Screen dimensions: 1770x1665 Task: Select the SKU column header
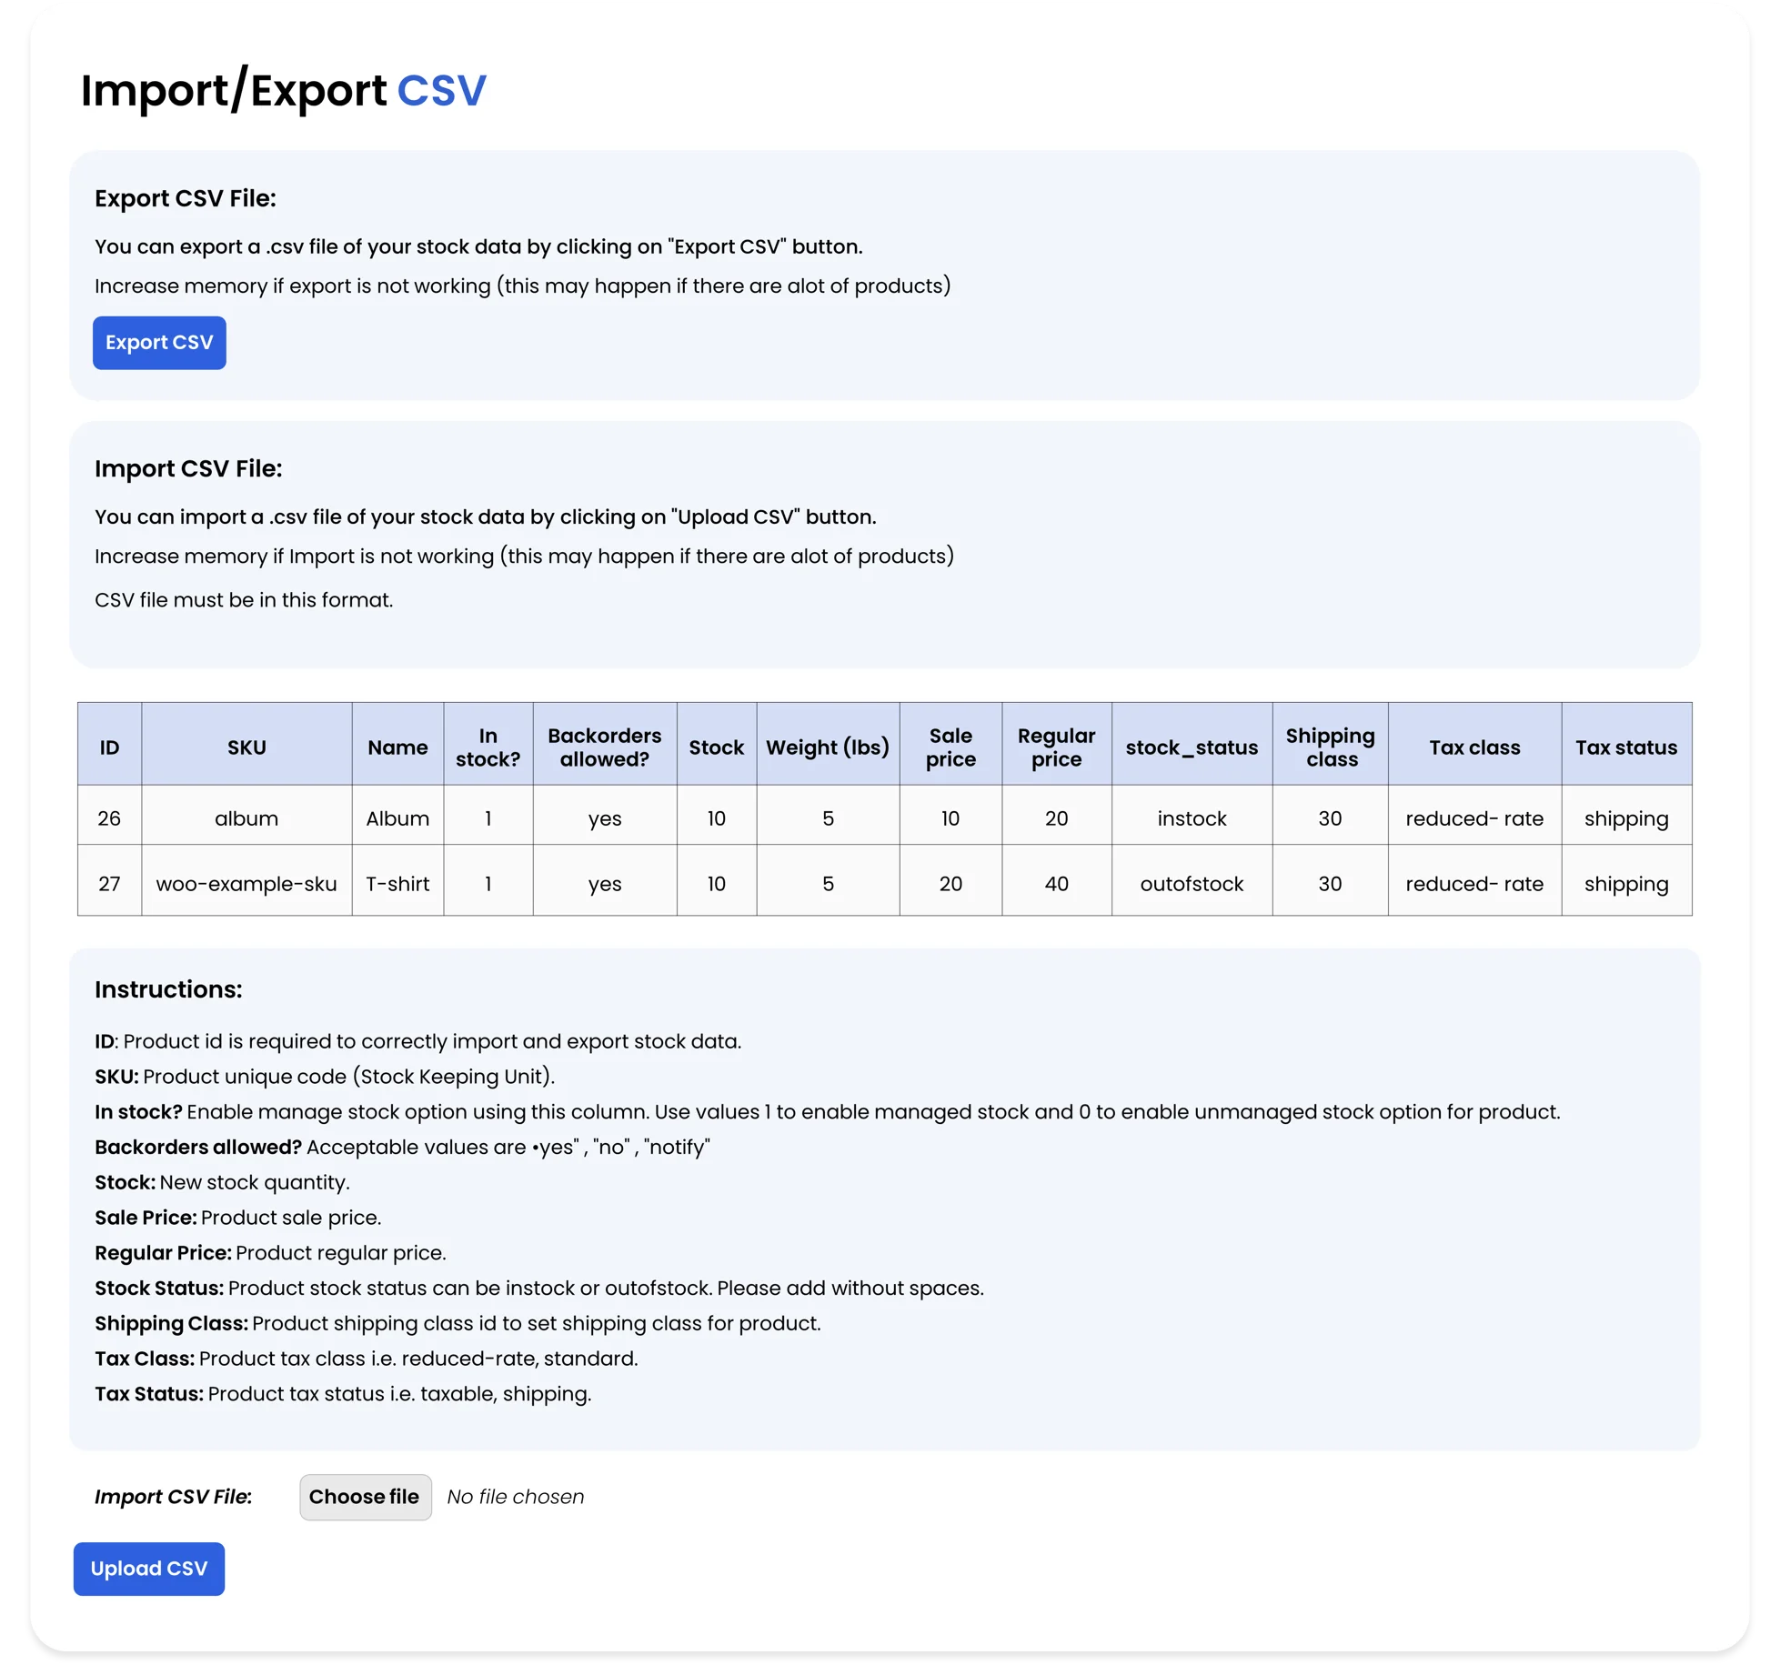click(x=246, y=747)
